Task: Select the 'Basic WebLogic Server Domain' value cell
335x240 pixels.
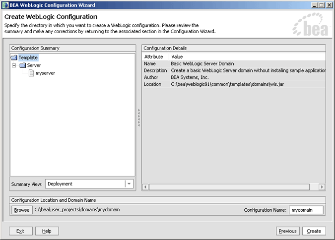Action: pos(248,63)
